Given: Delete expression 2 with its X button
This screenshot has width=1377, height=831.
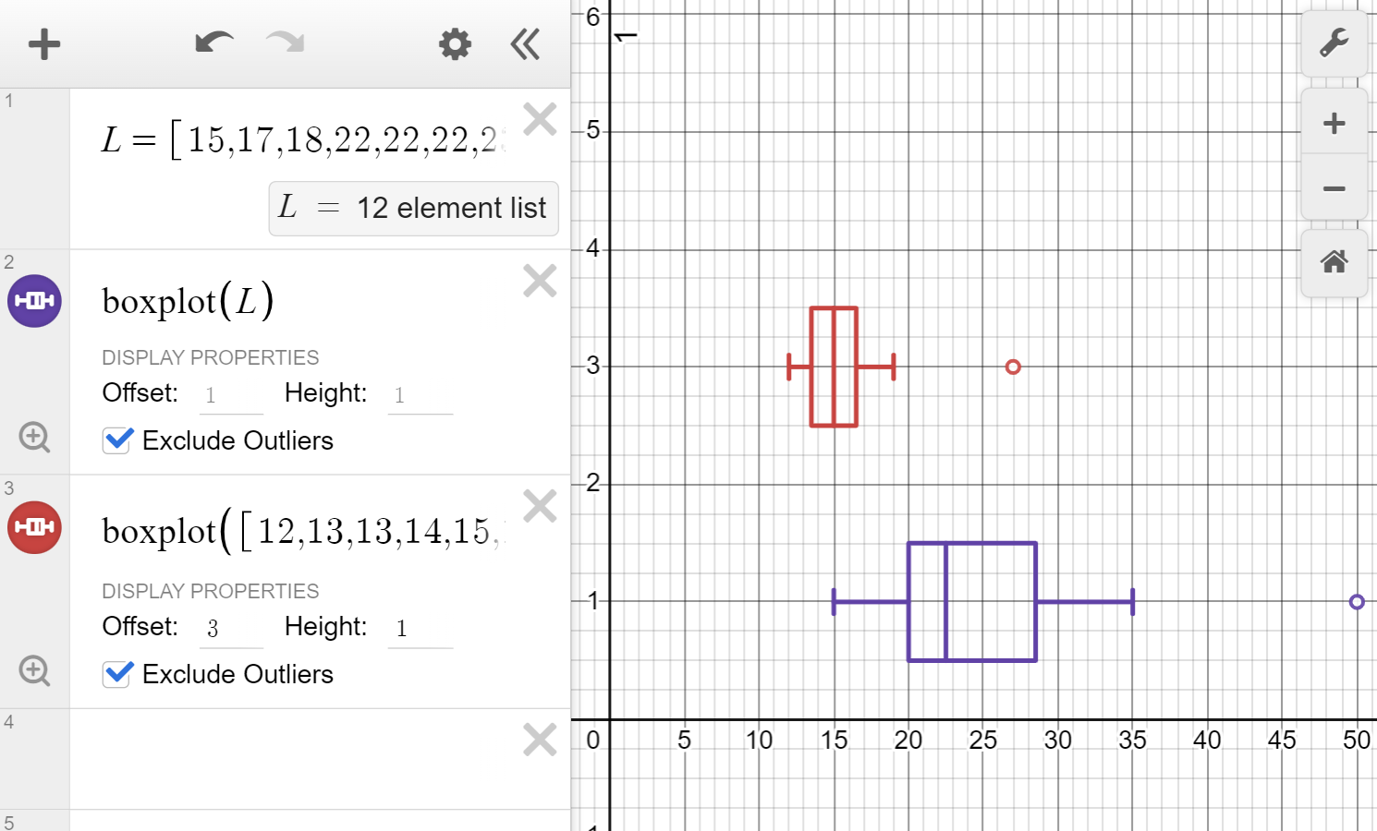Looking at the screenshot, I should tap(539, 280).
